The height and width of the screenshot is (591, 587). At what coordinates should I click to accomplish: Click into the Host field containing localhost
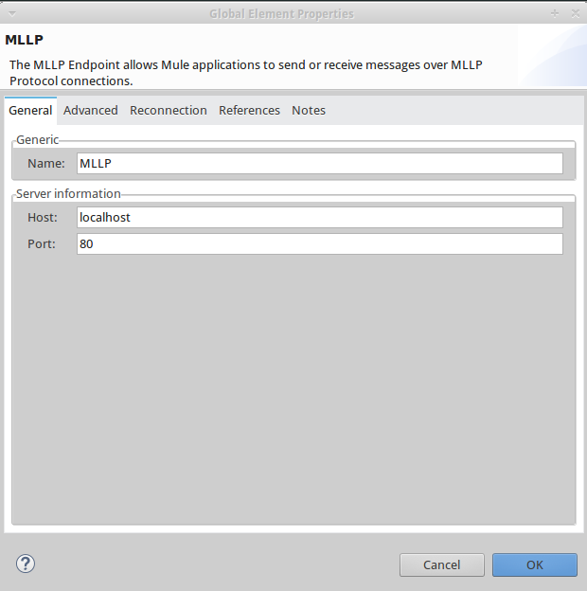point(320,218)
